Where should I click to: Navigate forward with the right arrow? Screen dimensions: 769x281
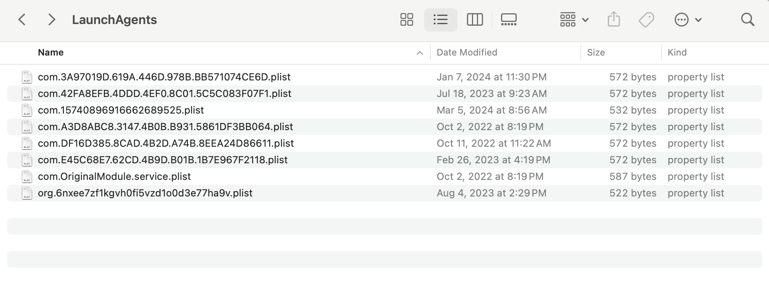51,19
